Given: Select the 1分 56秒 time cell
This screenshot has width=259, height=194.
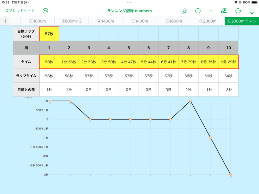Looking at the screenshot, I should (x=69, y=62).
